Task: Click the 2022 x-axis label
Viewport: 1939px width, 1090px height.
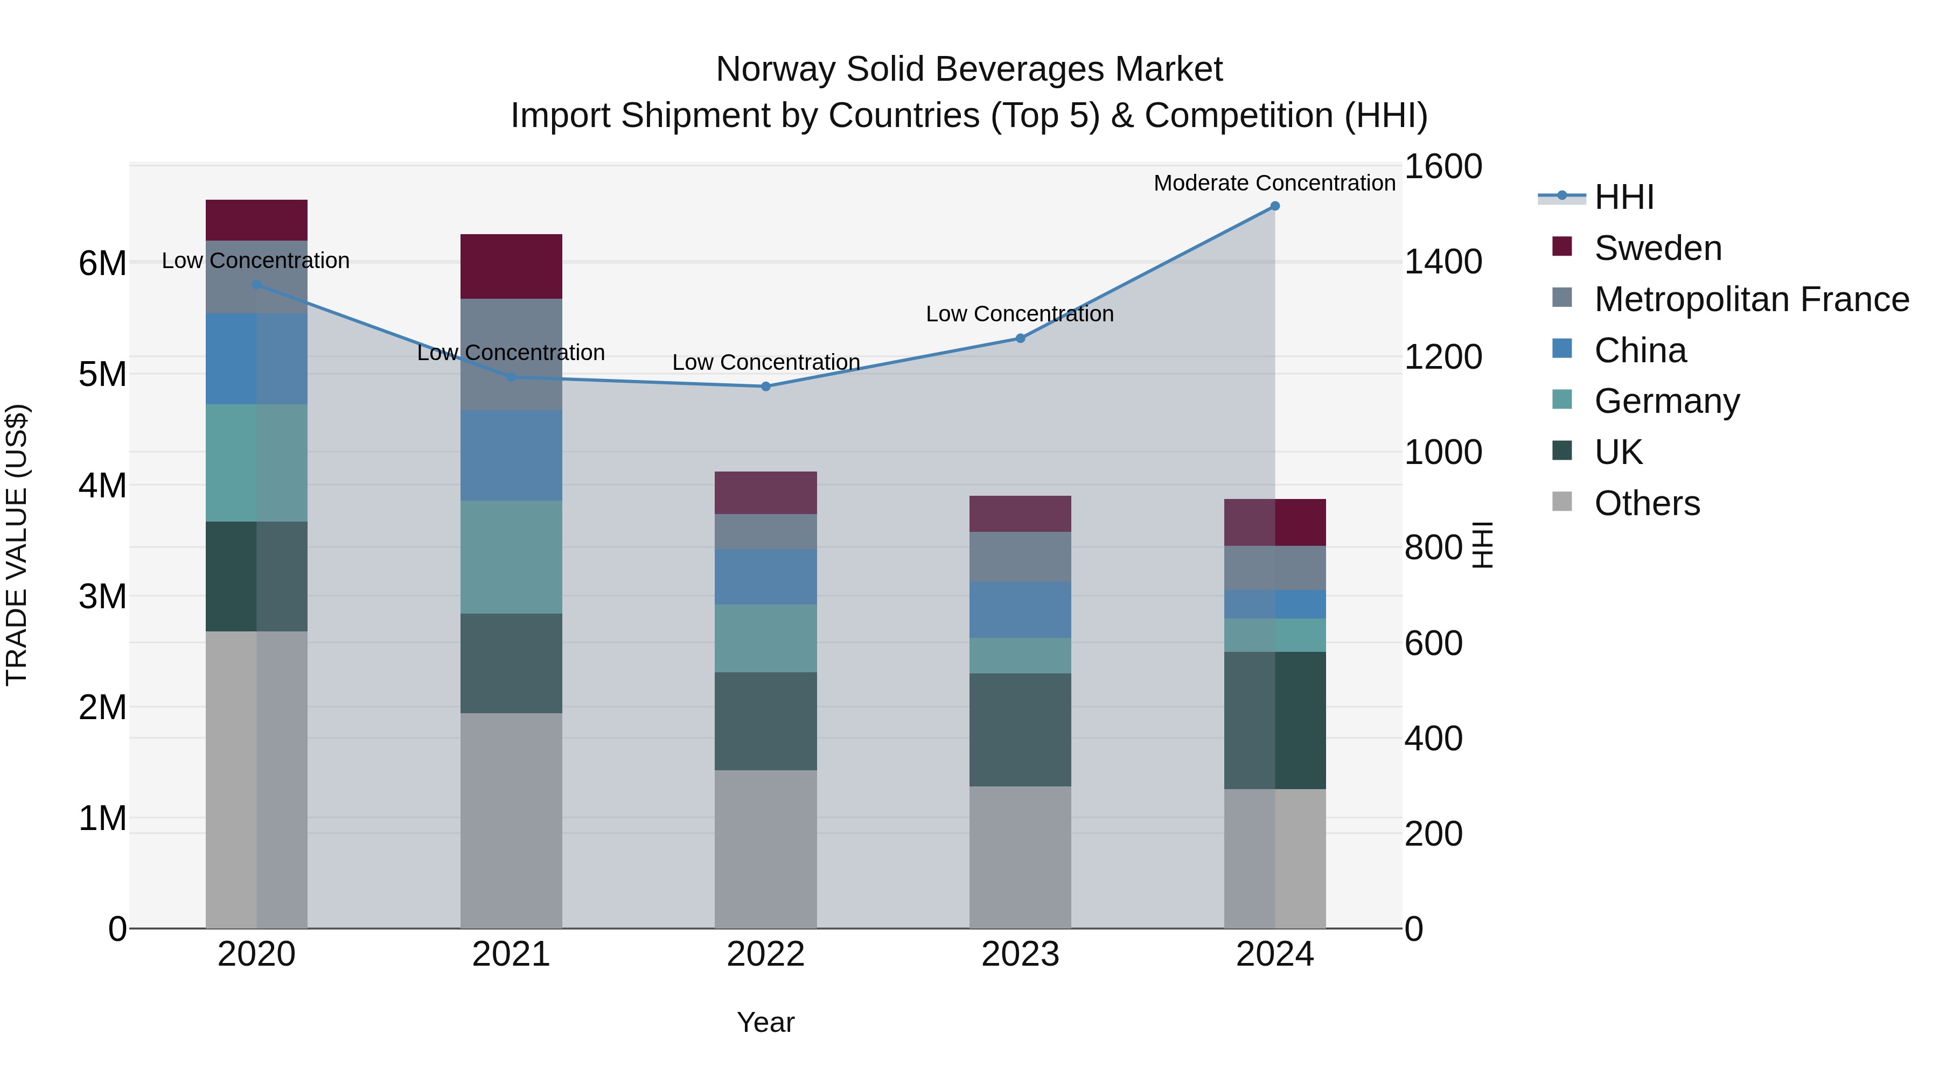Action: (765, 954)
